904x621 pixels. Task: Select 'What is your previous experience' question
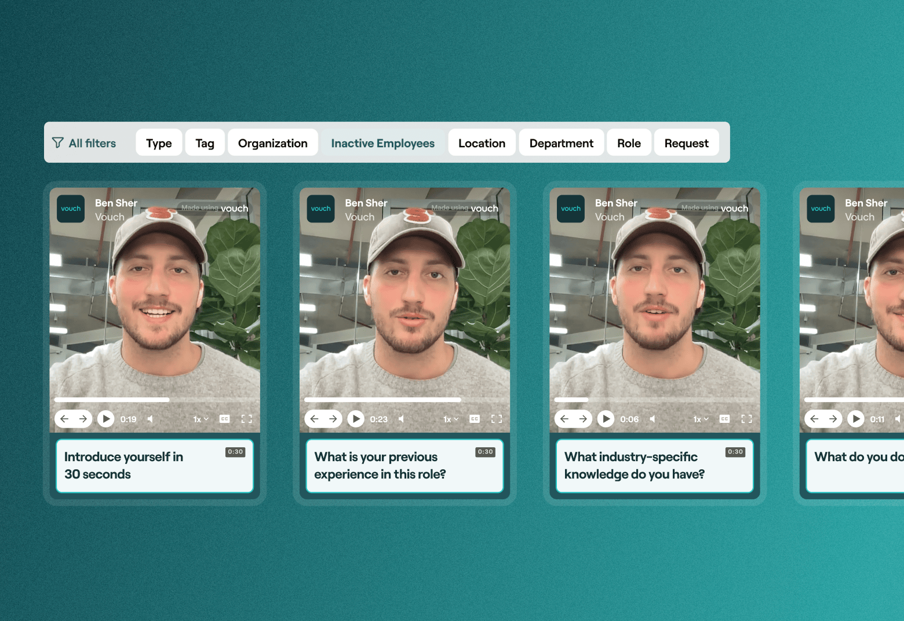404,466
